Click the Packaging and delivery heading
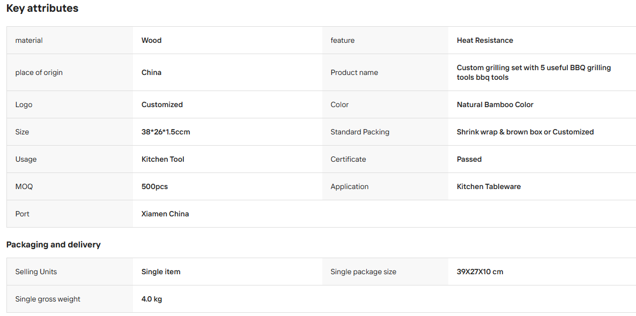The width and height of the screenshot is (636, 316). [54, 245]
